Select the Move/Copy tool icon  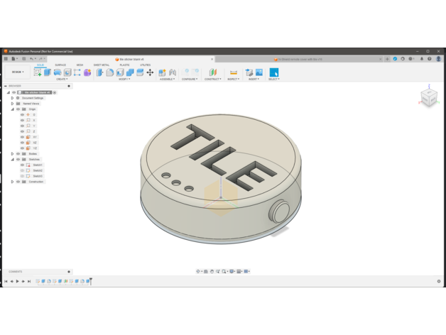click(150, 72)
